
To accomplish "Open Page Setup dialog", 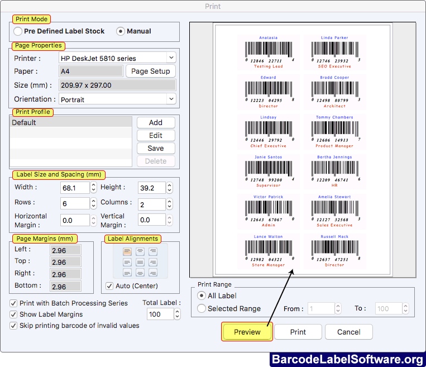I will (x=151, y=72).
